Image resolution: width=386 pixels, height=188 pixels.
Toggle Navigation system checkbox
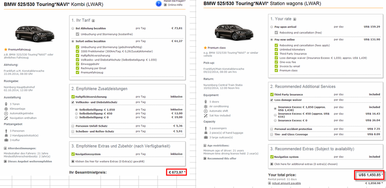[272, 157]
